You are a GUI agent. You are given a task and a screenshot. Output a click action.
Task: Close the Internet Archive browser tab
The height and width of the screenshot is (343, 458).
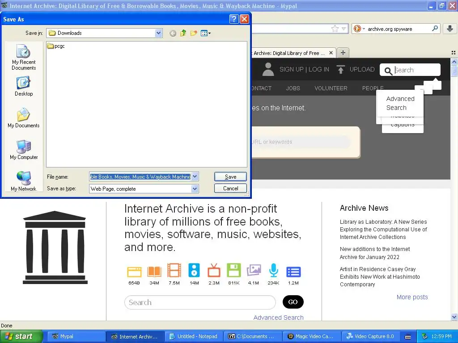(331, 53)
